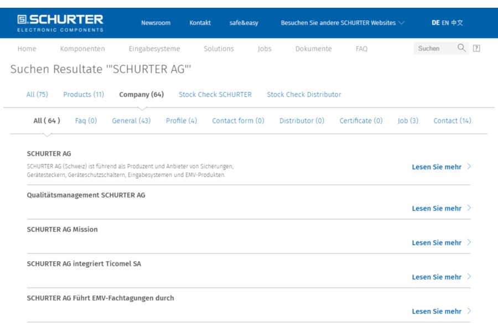Click the chevron beside Ticomel SA result
This screenshot has height=332, width=498.
click(469, 277)
